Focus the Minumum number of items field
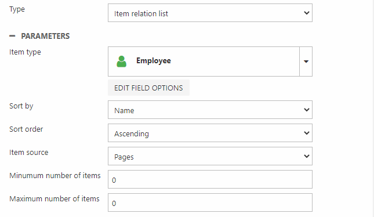The width and height of the screenshot is (374, 217). [x=210, y=179]
